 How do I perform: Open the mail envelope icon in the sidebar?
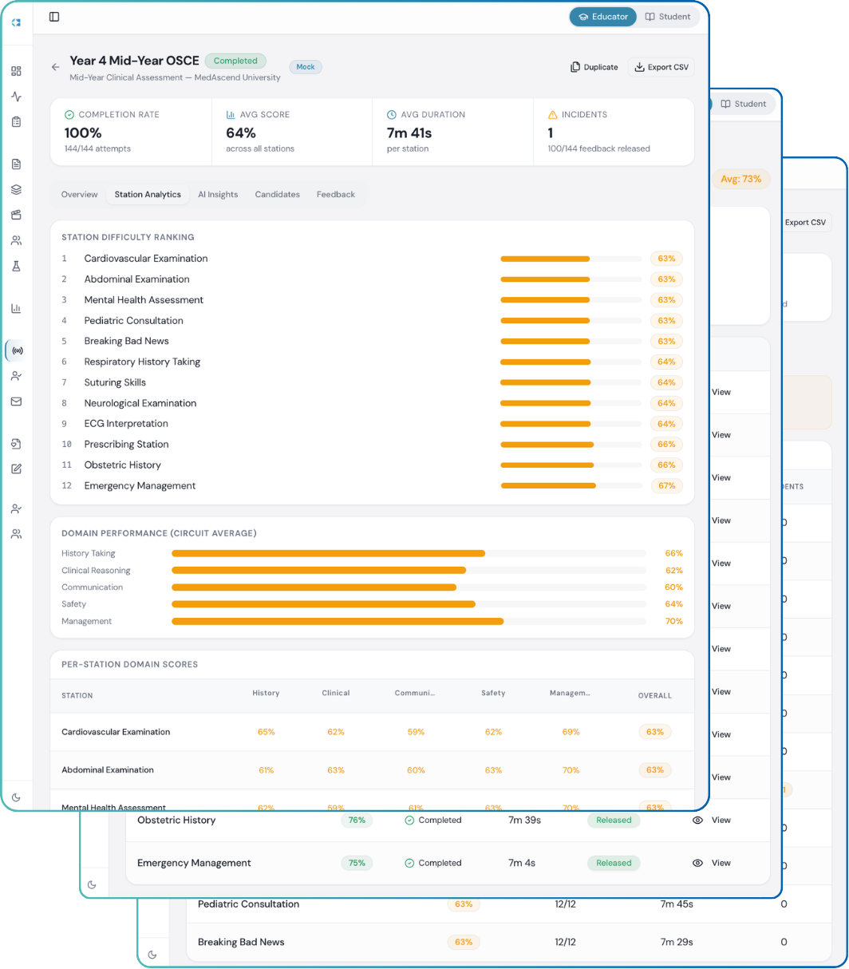point(16,401)
